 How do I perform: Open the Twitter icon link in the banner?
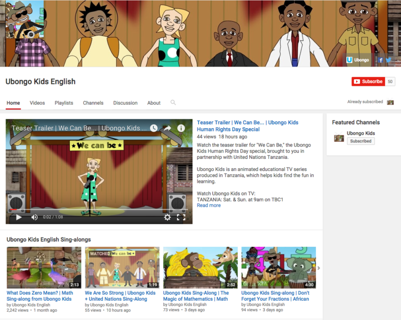389,60
